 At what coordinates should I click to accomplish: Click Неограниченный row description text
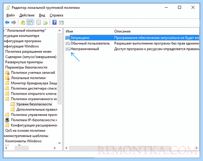tap(157, 49)
